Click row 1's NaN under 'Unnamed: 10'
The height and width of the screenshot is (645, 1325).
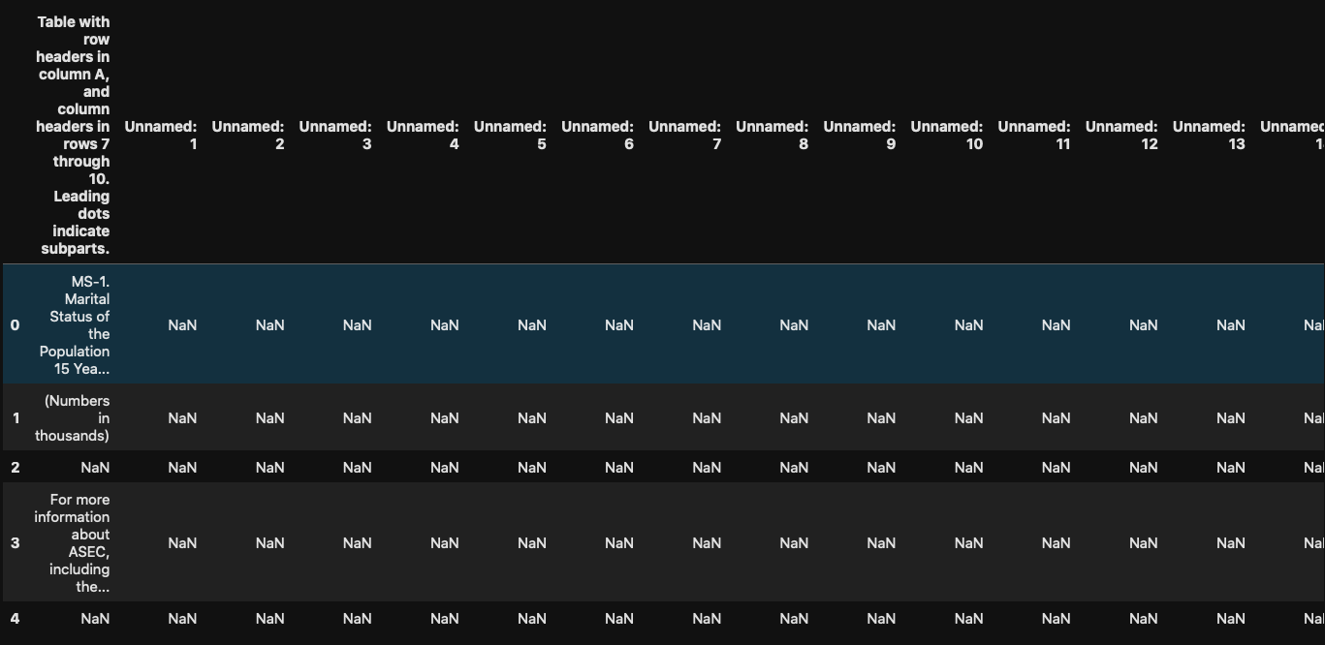pyautogui.click(x=968, y=418)
